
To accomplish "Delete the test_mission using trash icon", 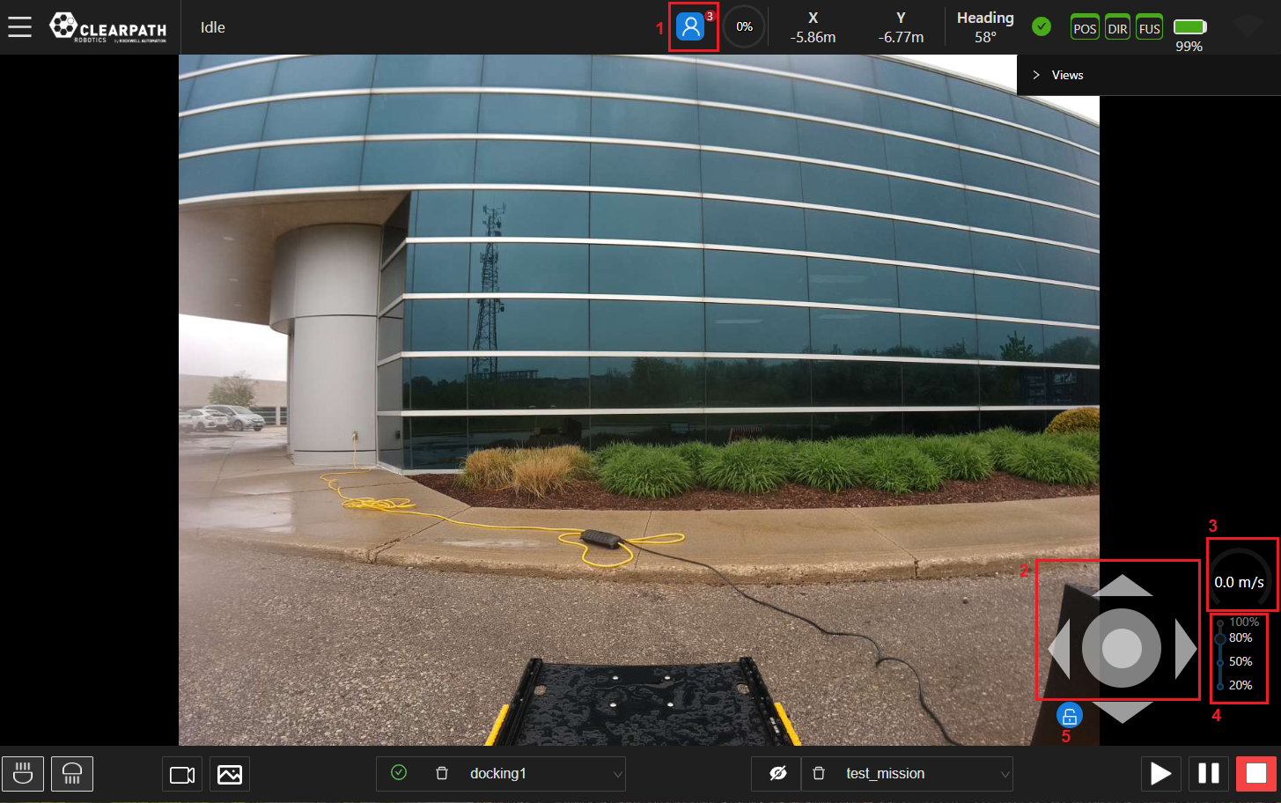I will (819, 773).
